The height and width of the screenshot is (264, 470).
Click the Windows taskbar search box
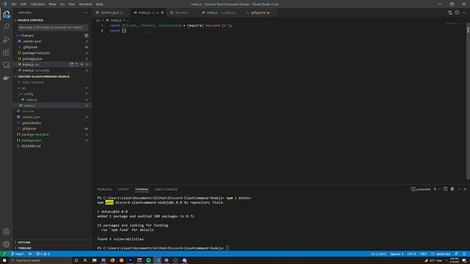tap(40, 260)
